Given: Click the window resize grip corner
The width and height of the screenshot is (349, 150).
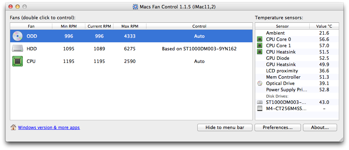Looking at the screenshot, I should [341, 140].
